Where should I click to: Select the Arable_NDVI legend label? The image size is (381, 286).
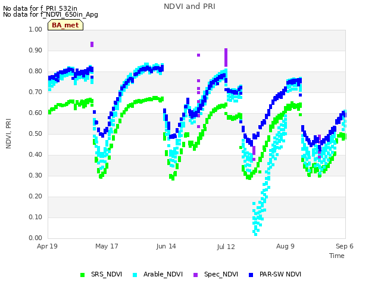tap(163, 274)
